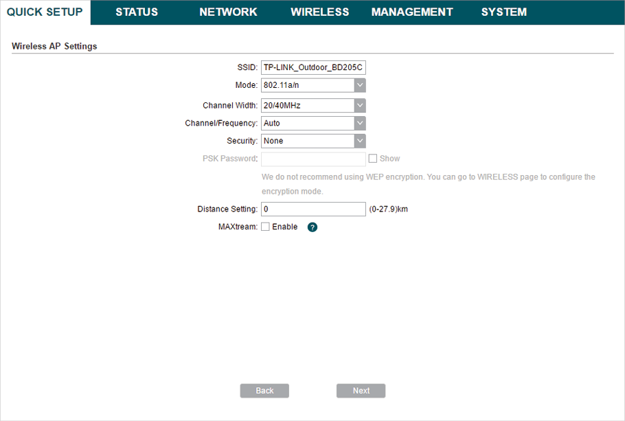The width and height of the screenshot is (625, 421).
Task: Select the QUICK SETUP tab
Action: pyautogui.click(x=45, y=12)
